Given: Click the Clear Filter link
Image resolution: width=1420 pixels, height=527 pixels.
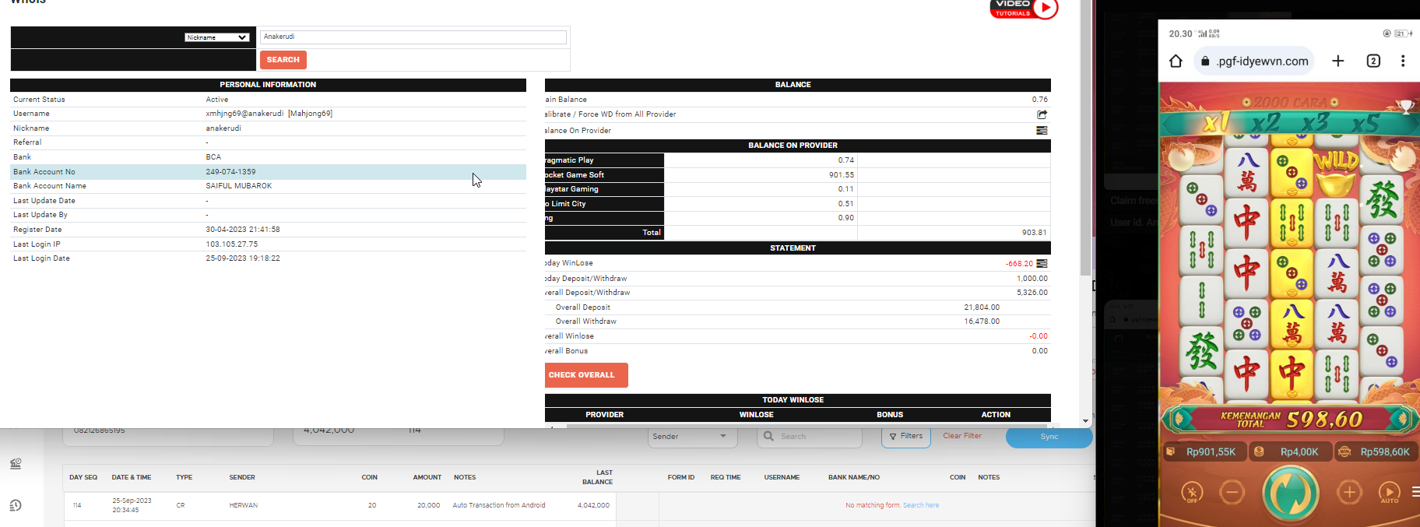Looking at the screenshot, I should pos(962,436).
